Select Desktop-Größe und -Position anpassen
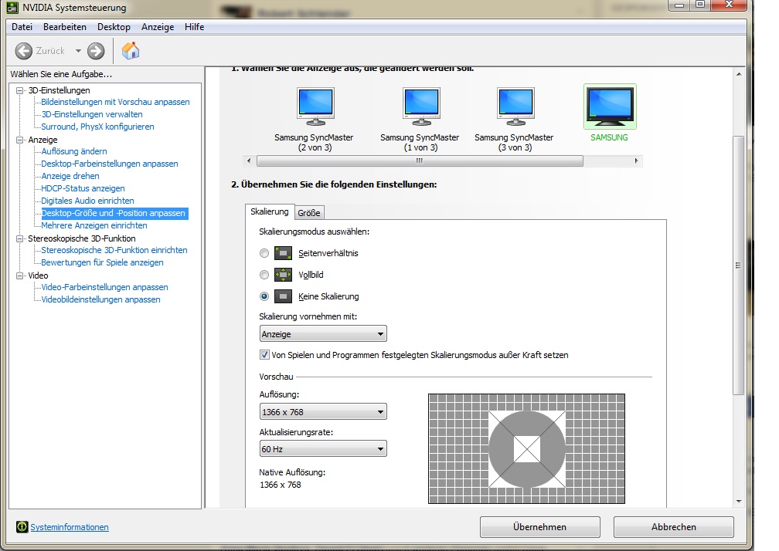Viewport: 779px width, 551px height. (114, 213)
